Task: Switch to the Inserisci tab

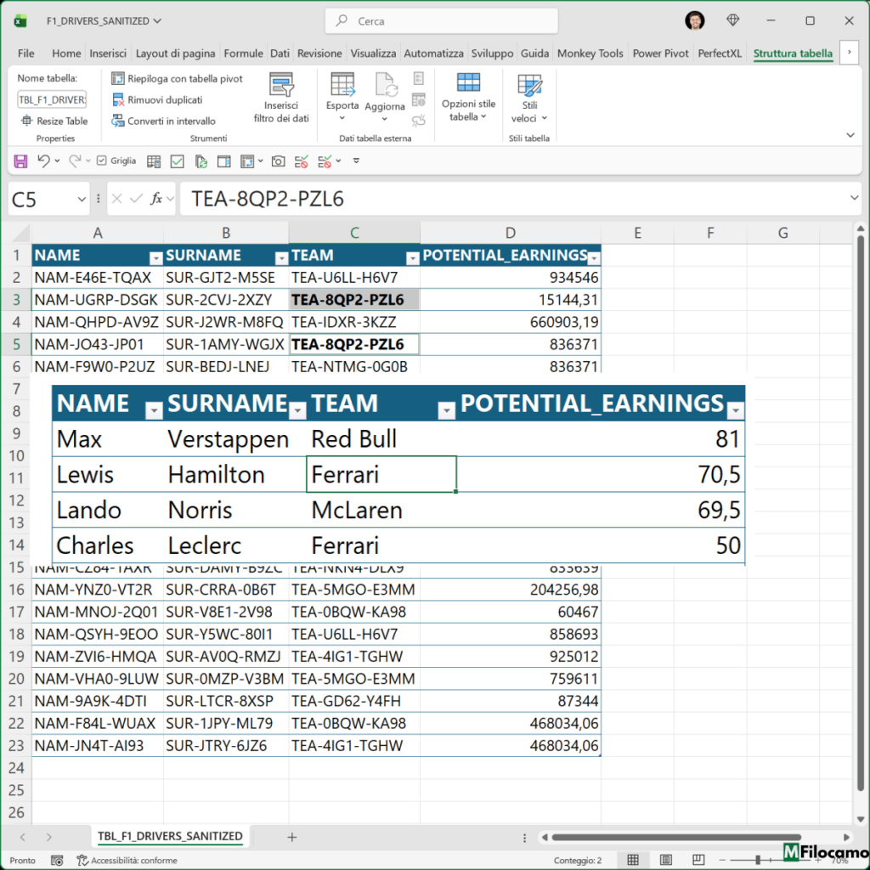Action: click(108, 54)
